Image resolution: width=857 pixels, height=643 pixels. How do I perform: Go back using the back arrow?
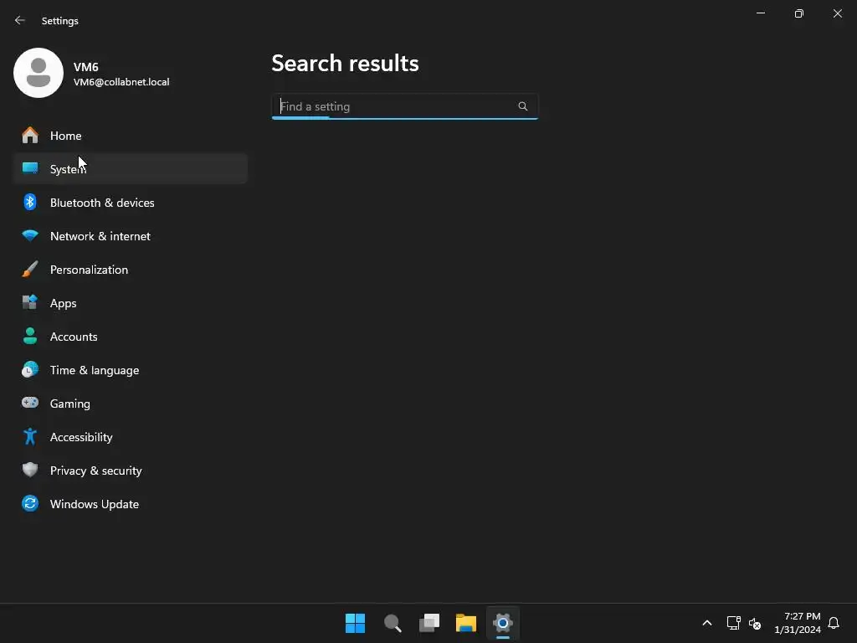(20, 20)
